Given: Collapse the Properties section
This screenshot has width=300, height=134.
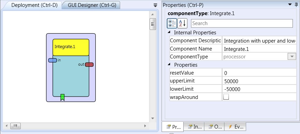Looking at the screenshot, I should (x=169, y=65).
